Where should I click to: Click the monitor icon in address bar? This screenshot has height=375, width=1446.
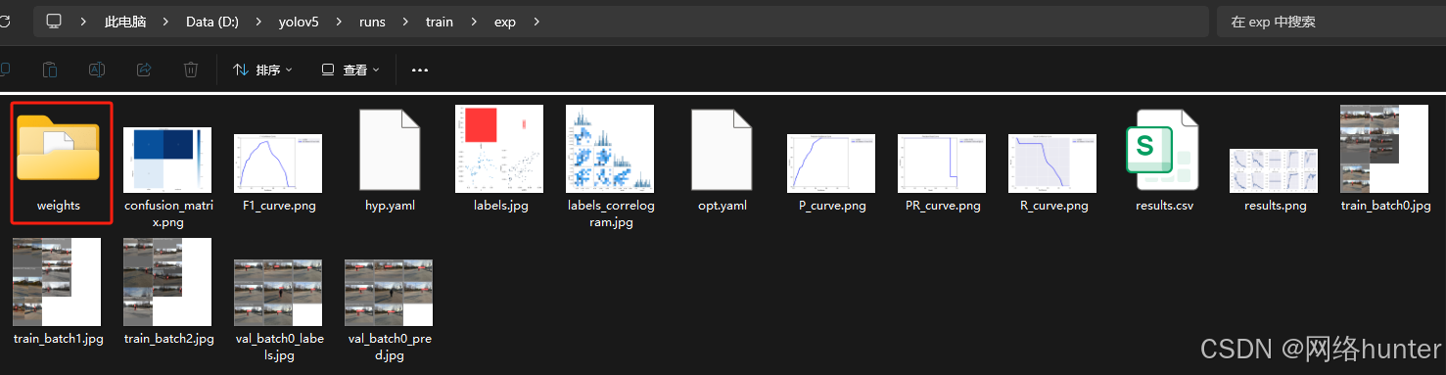coord(54,22)
